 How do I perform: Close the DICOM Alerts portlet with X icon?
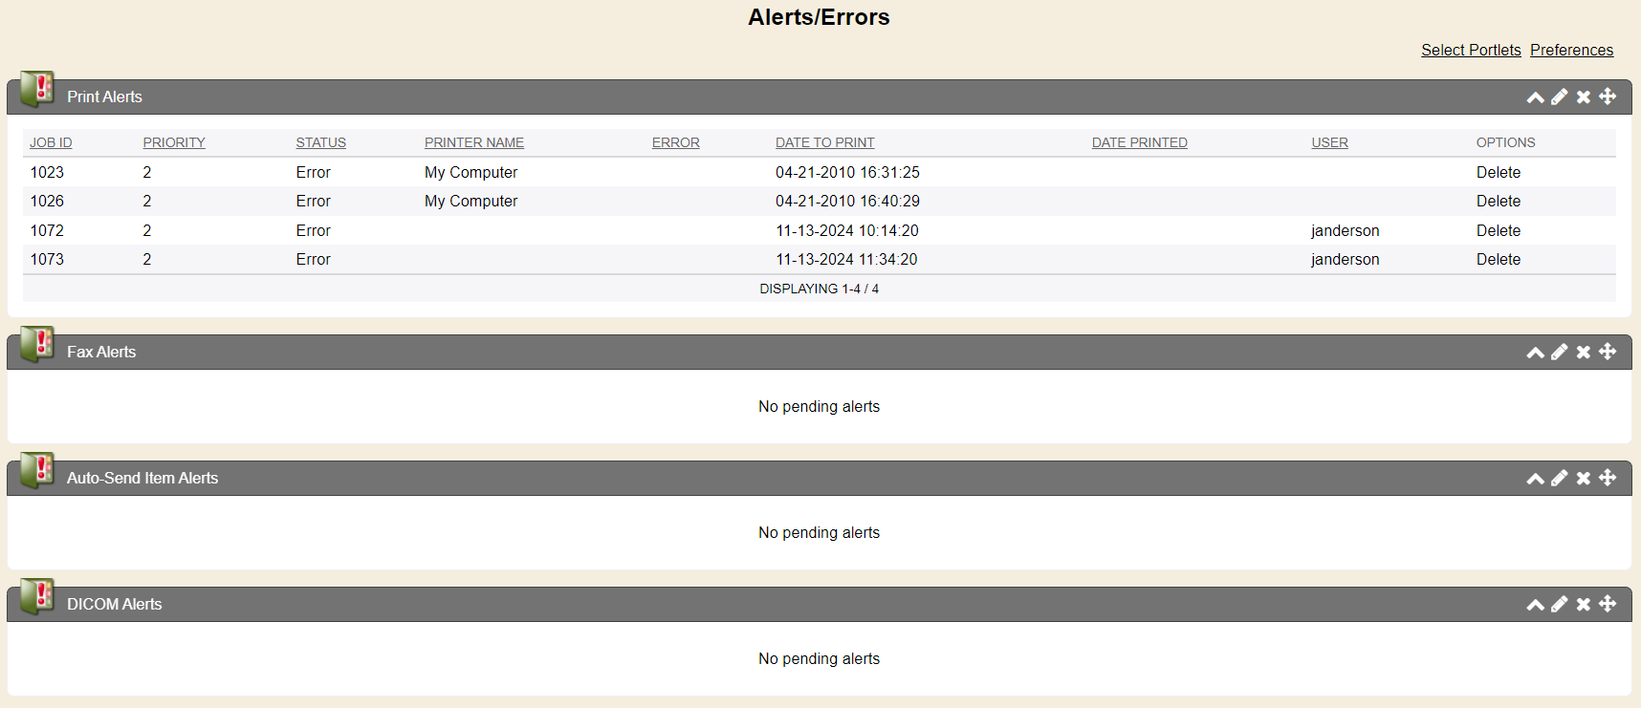point(1584,604)
